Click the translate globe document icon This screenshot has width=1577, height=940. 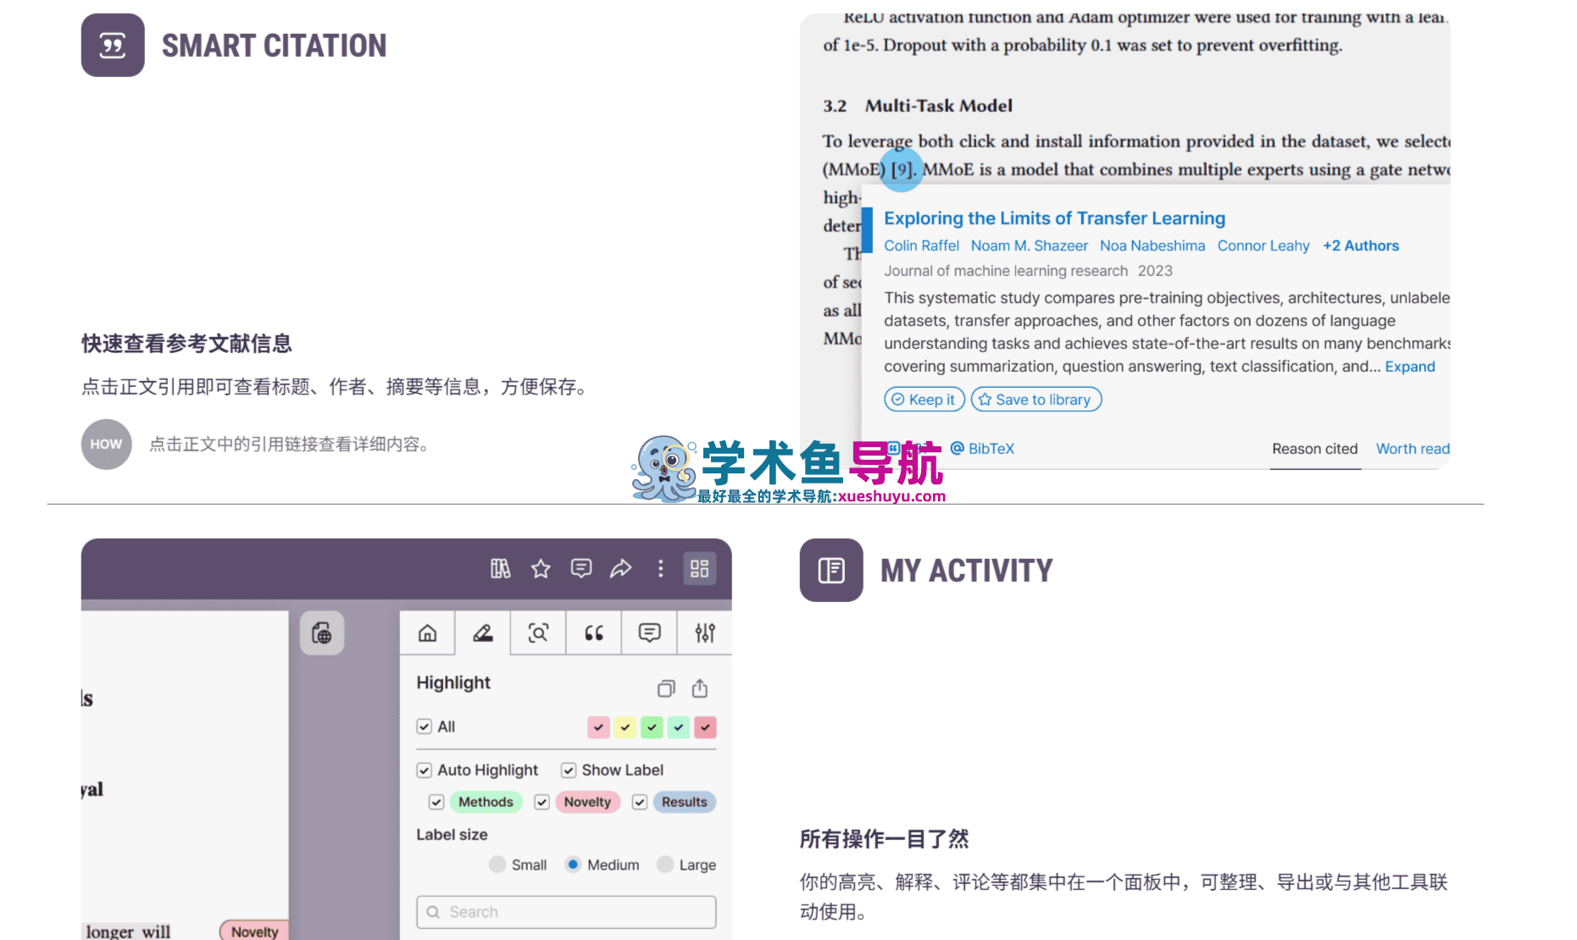(x=322, y=633)
